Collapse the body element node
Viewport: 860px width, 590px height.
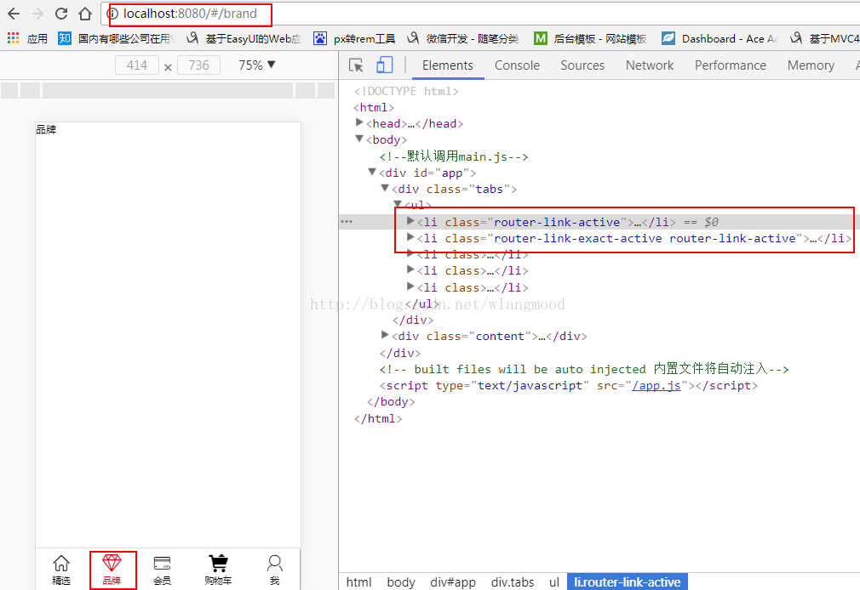point(359,139)
